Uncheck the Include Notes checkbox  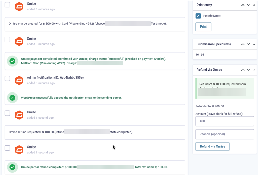(x=198, y=16)
